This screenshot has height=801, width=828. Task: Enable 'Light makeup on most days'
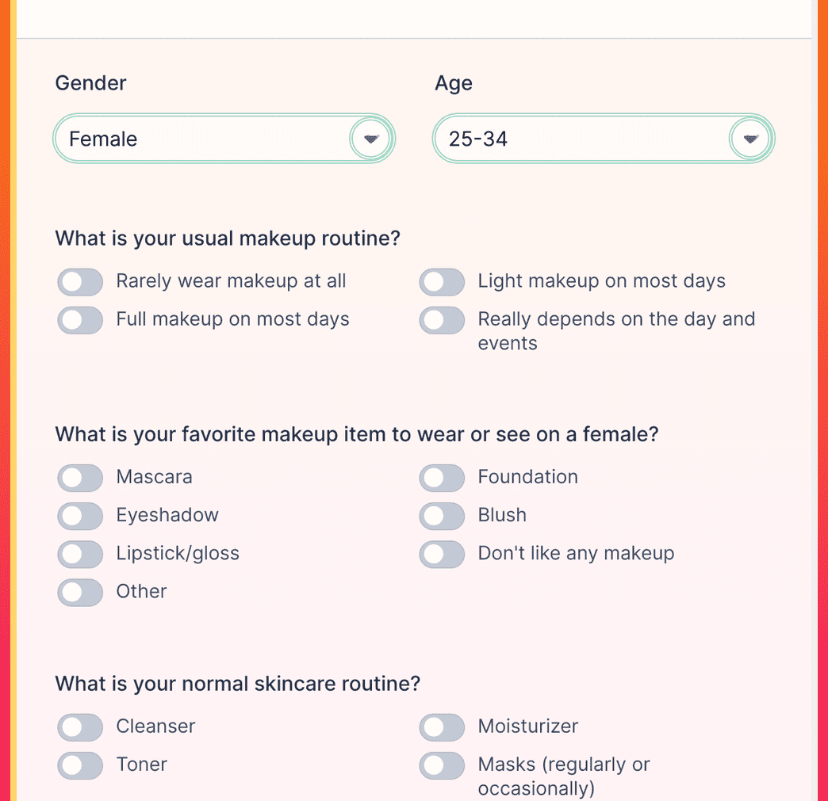[442, 282]
